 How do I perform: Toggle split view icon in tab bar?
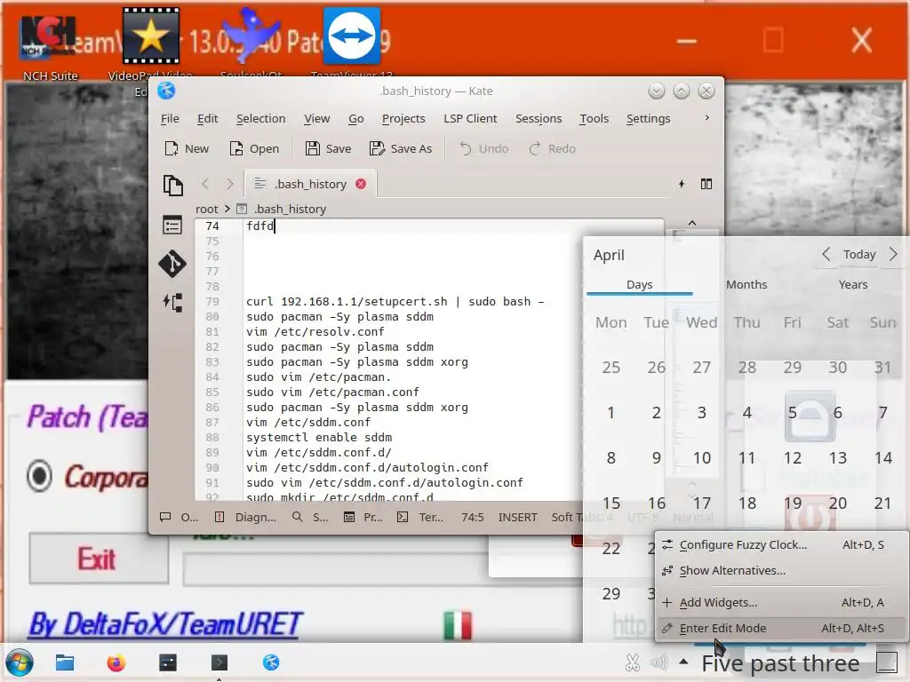[x=706, y=184]
